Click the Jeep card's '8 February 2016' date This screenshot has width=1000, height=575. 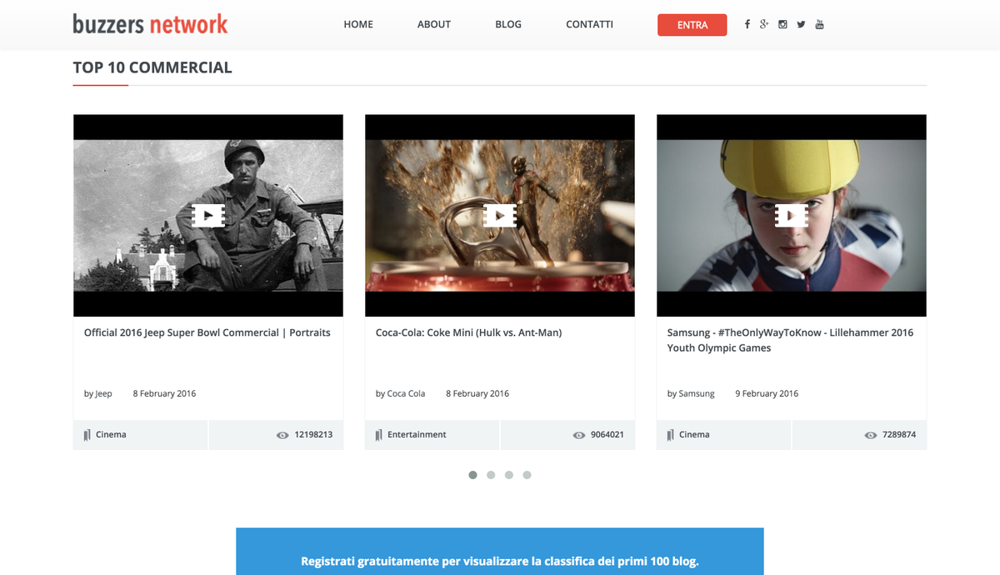[x=164, y=393]
